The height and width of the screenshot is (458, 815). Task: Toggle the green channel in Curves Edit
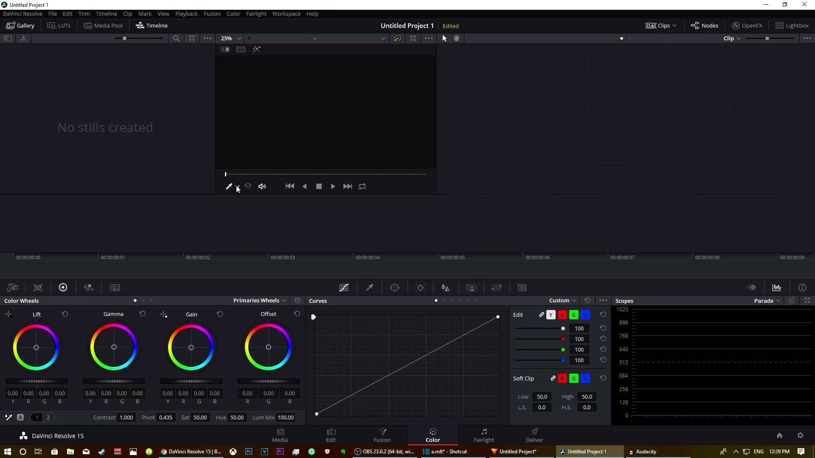[574, 315]
